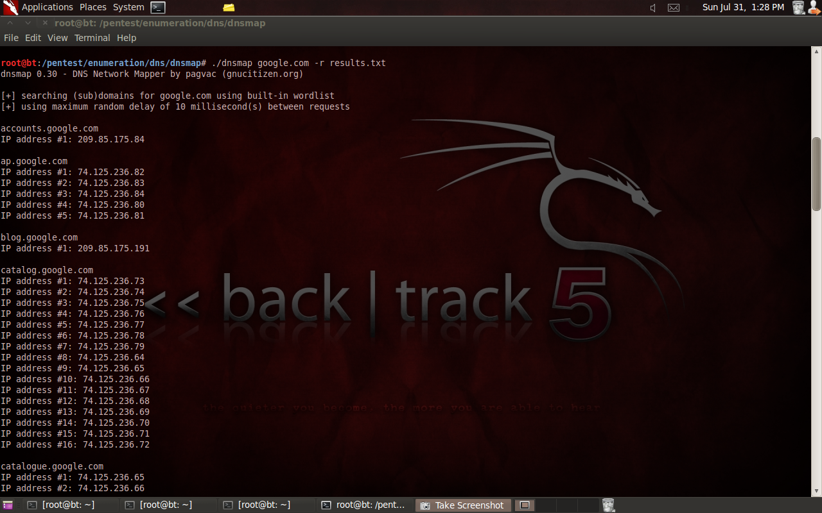Click the IP address 74.125.236.69
This screenshot has width=822, height=513.
(116, 412)
